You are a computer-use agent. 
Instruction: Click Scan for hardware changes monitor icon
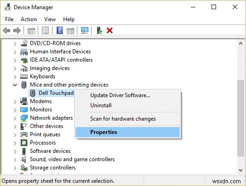coord(85,30)
